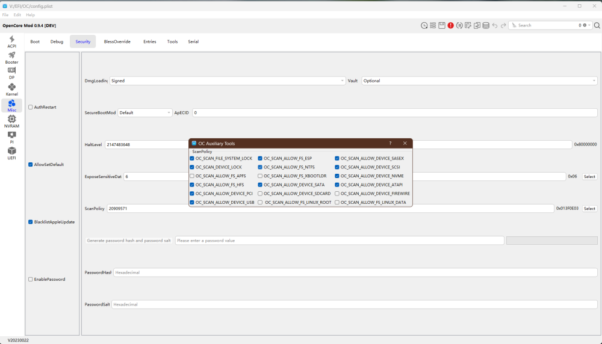
Task: Toggle OC_SCAN_ALLOW_DEVICE_SATA checkbox
Action: (x=260, y=185)
